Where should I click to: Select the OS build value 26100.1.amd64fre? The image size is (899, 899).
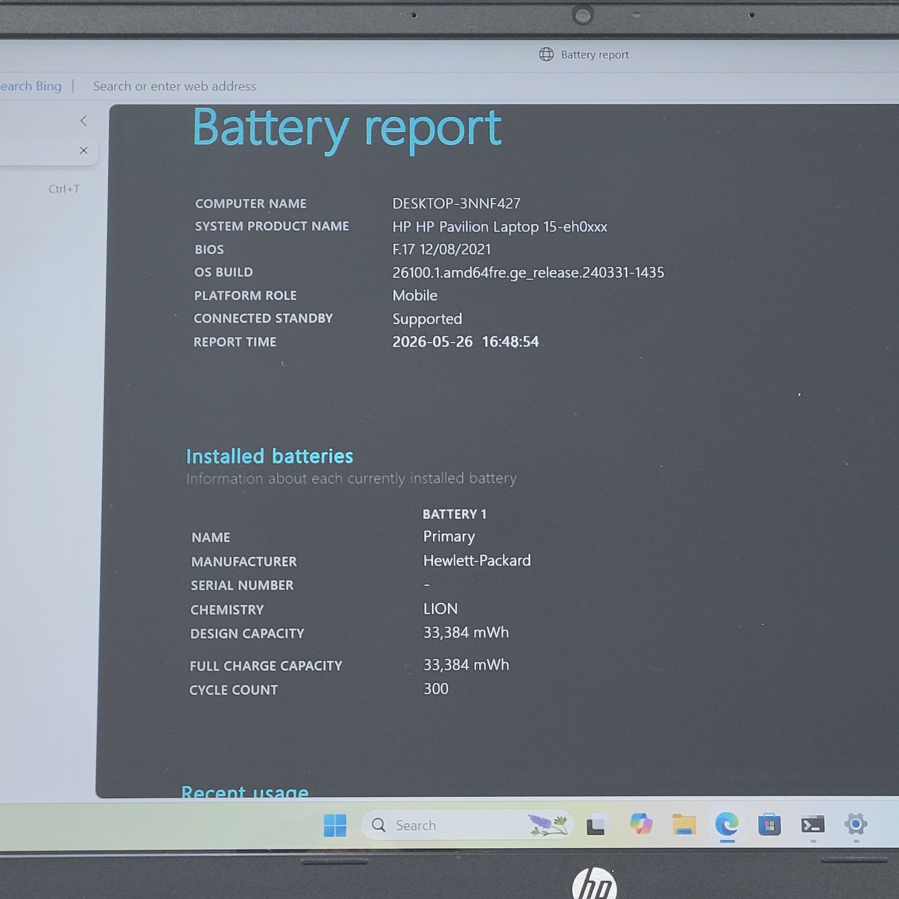point(528,272)
